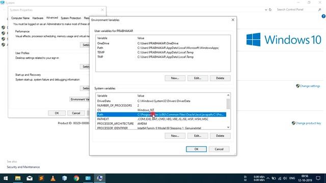Click the system variables scrollbar thumb
The image size is (326, 183).
(x=228, y=104)
